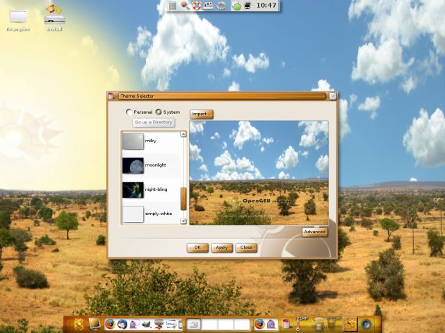Click the Theme Selector window menu icon

click(x=111, y=96)
